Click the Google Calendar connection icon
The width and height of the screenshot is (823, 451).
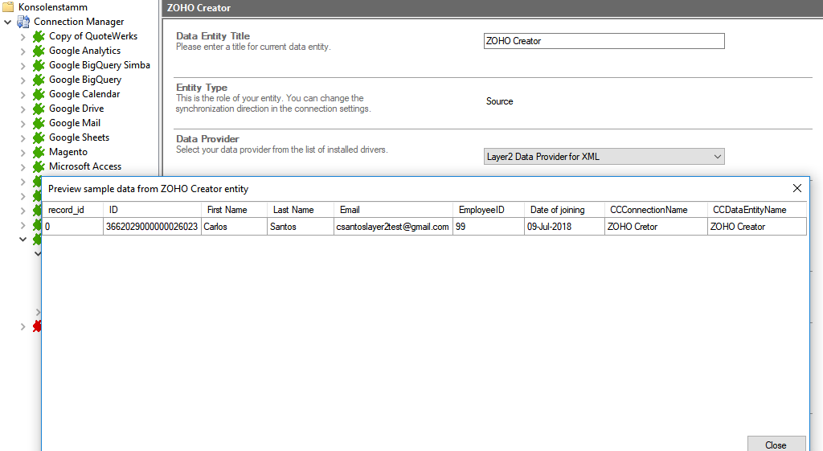tap(39, 94)
